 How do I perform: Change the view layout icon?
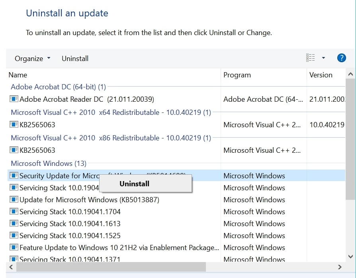pos(310,58)
